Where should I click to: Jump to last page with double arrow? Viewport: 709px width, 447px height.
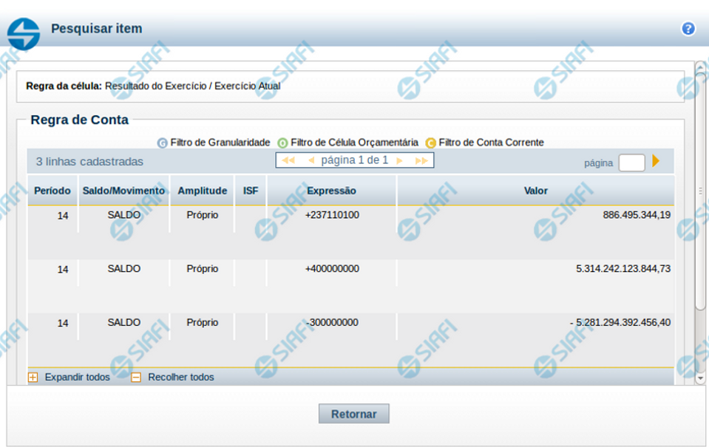421,160
